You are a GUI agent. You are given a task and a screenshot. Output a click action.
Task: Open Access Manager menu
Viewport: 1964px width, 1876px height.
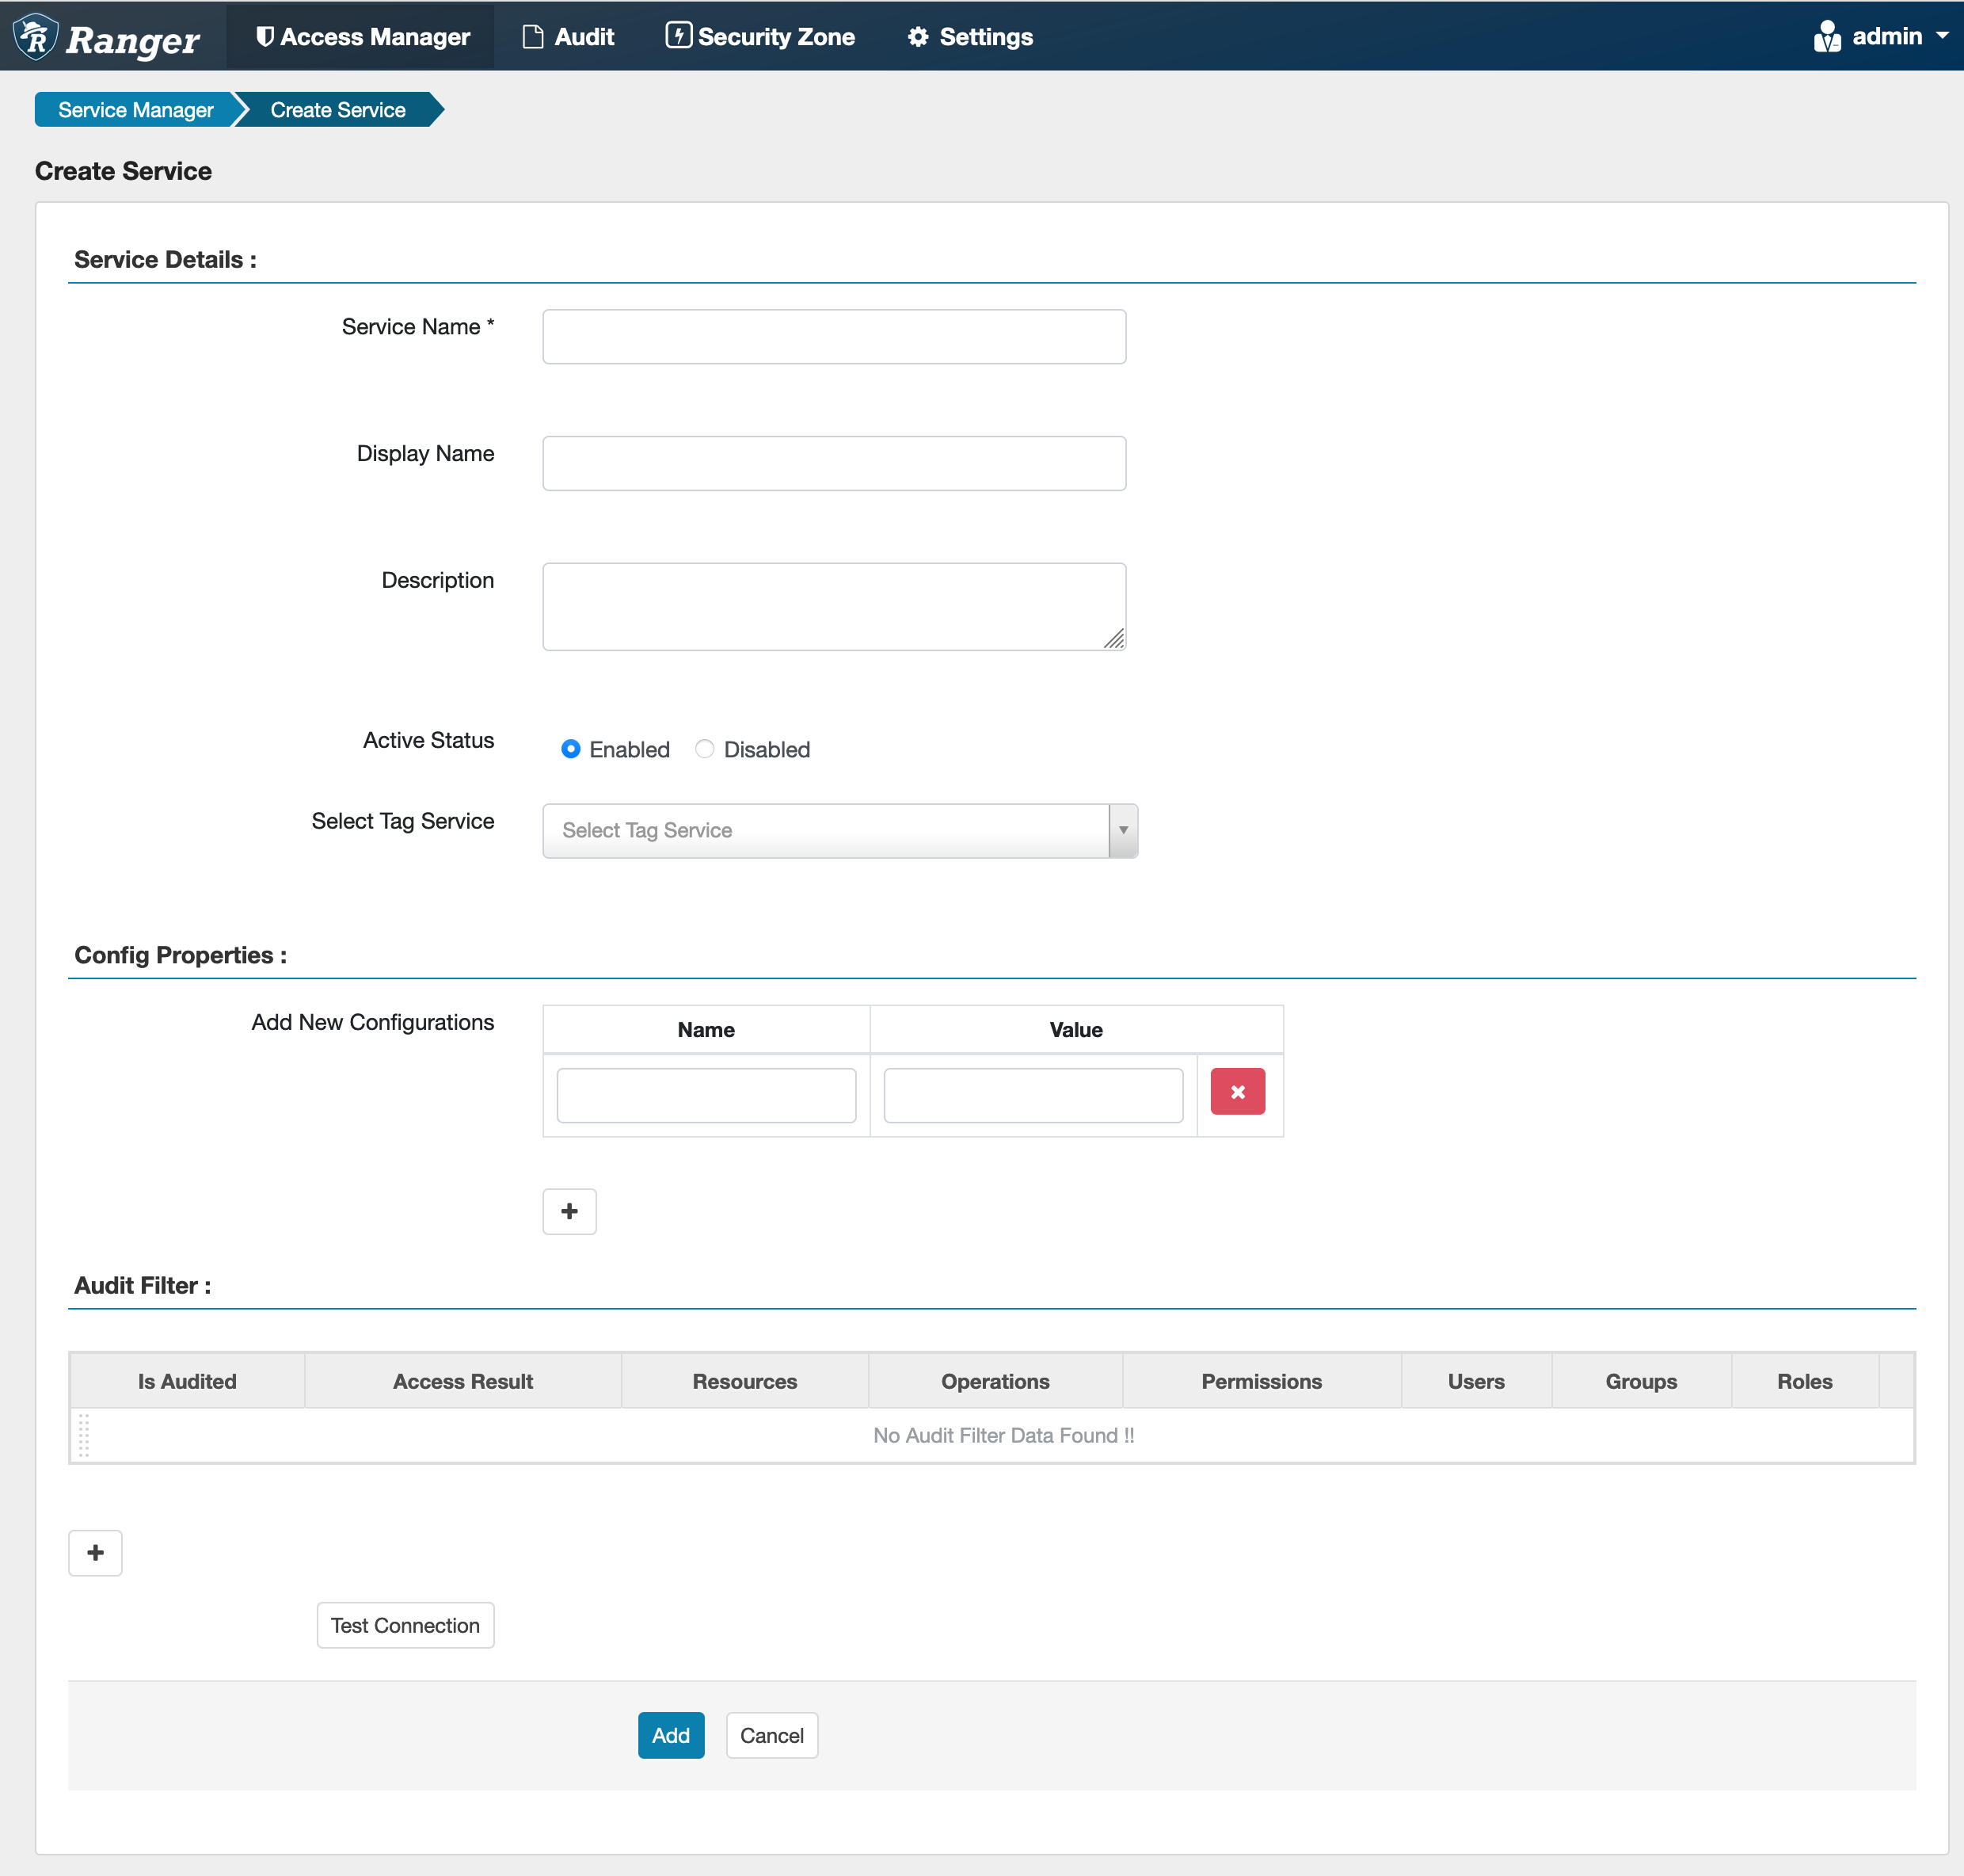362,37
